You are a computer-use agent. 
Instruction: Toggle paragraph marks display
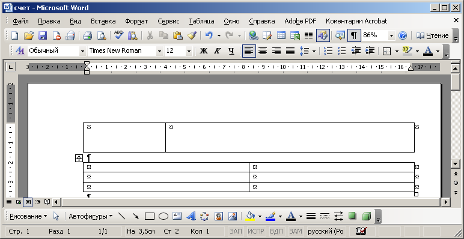coord(354,36)
